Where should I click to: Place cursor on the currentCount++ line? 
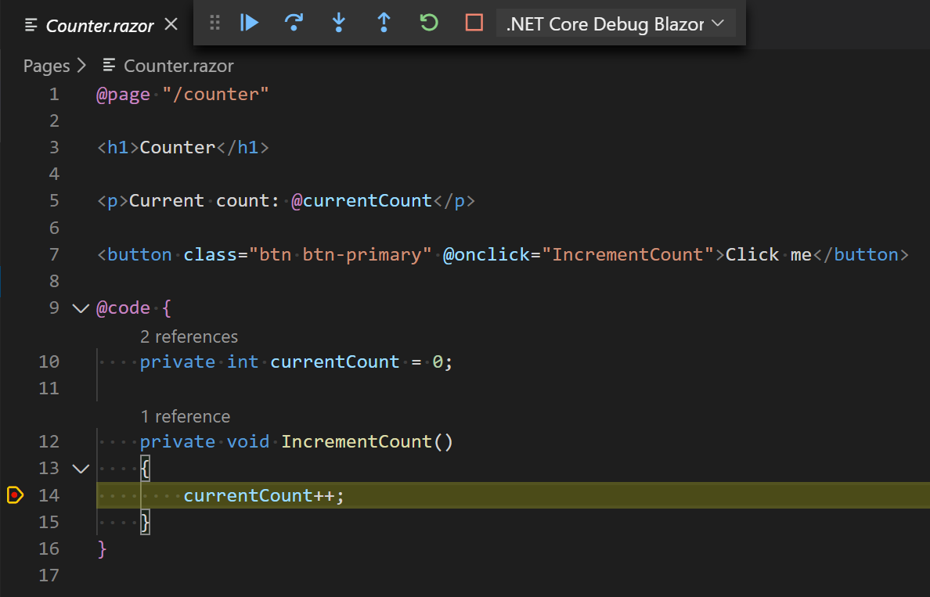[264, 495]
